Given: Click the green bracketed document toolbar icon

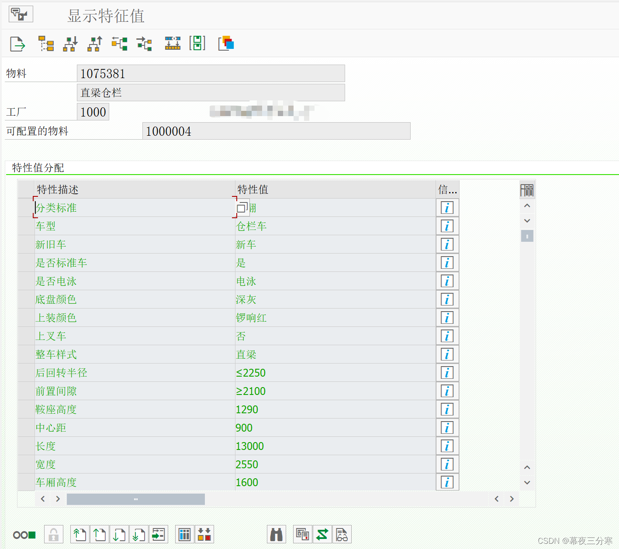Looking at the screenshot, I should tap(197, 43).
